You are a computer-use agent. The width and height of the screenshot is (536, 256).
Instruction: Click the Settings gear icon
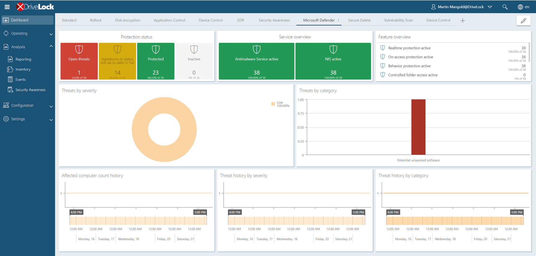coord(6,119)
